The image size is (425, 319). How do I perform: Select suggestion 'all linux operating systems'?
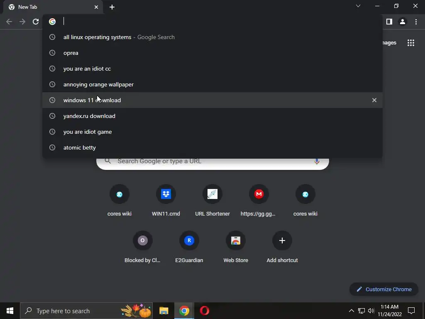(x=212, y=37)
